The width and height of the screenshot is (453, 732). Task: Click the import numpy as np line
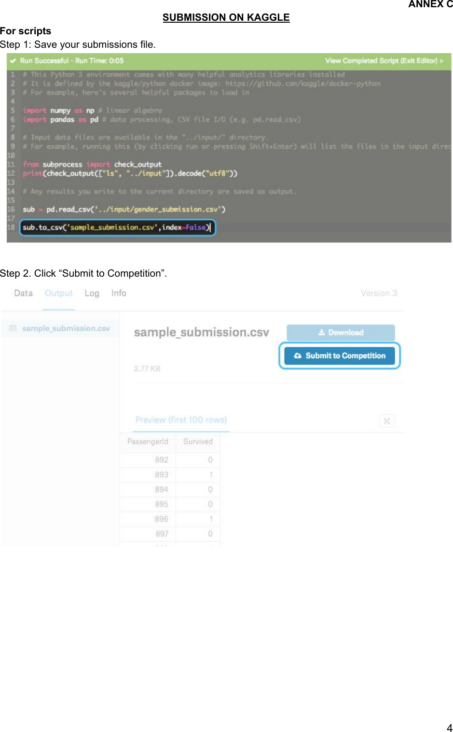click(92, 111)
